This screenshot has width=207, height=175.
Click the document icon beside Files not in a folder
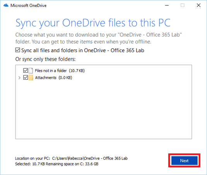coord(31,70)
